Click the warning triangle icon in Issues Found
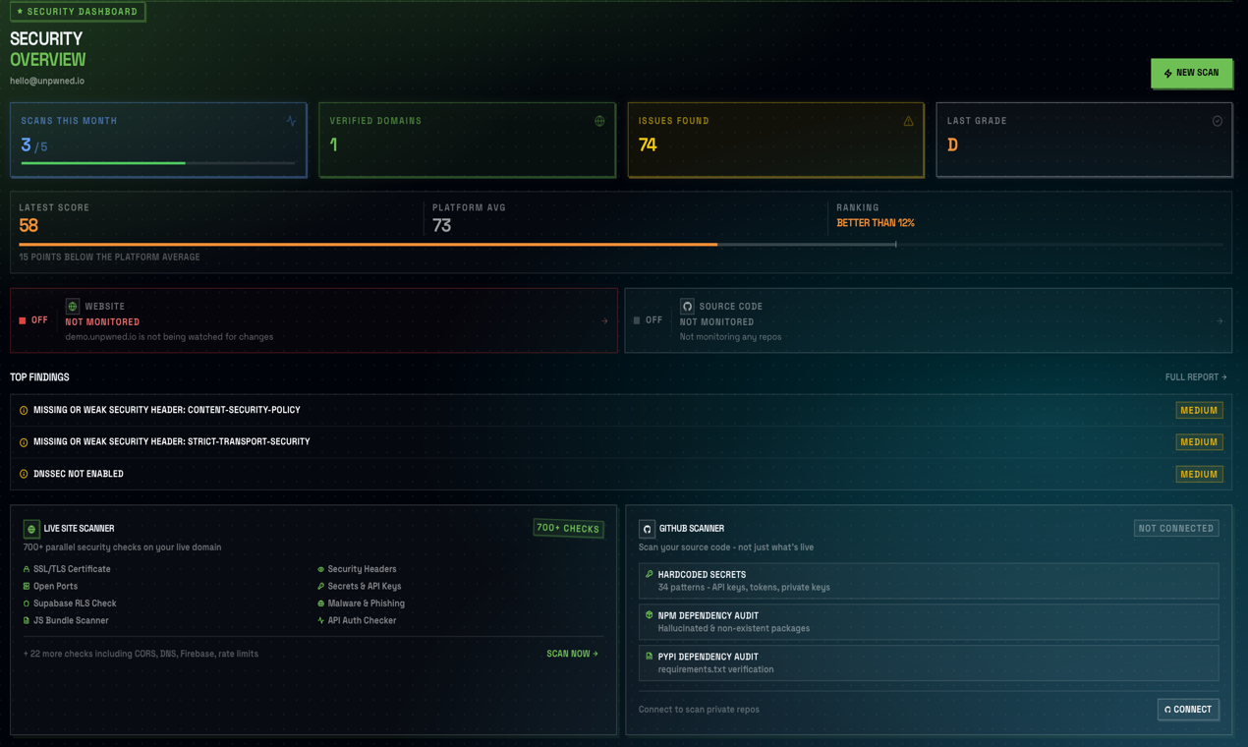Screen dimensions: 1248x747 tap(908, 121)
